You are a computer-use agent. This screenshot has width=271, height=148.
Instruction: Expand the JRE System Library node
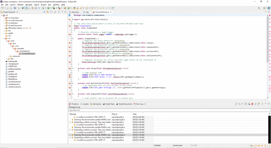4,28
